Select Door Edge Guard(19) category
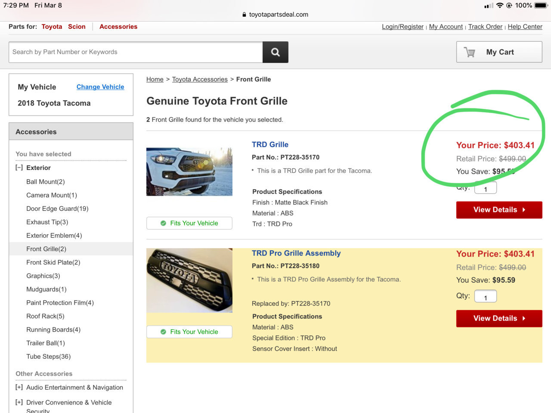Viewport: 551px width, 413px height. click(x=57, y=209)
